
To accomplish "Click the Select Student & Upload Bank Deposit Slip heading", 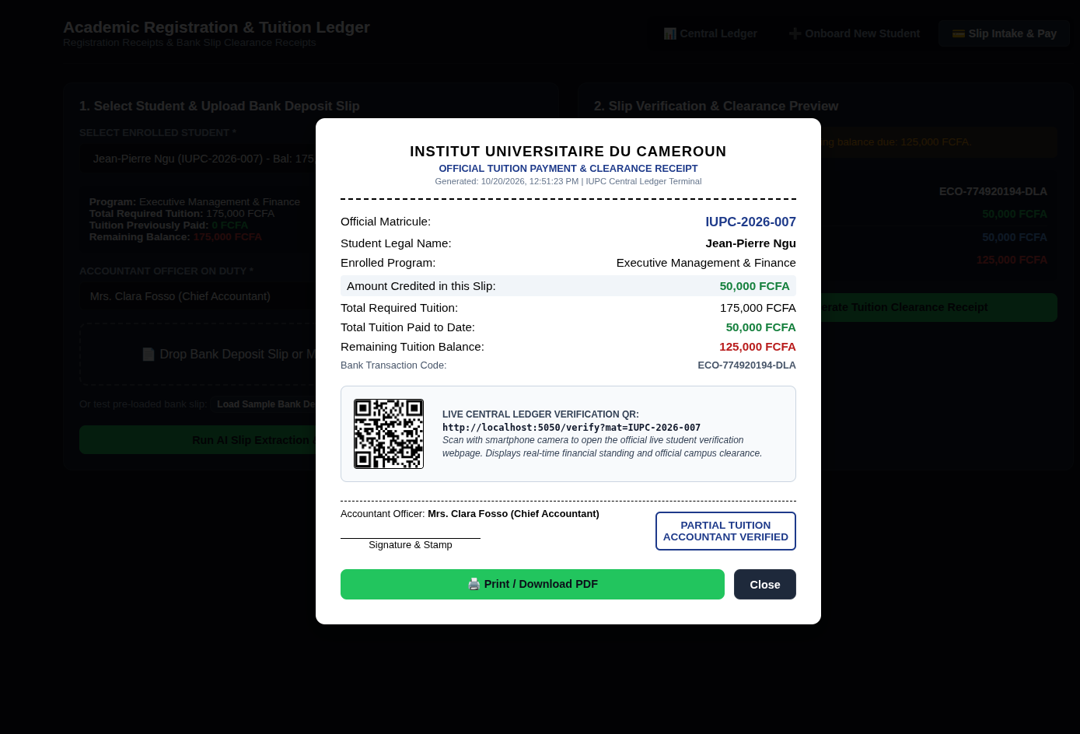I will click(219, 106).
